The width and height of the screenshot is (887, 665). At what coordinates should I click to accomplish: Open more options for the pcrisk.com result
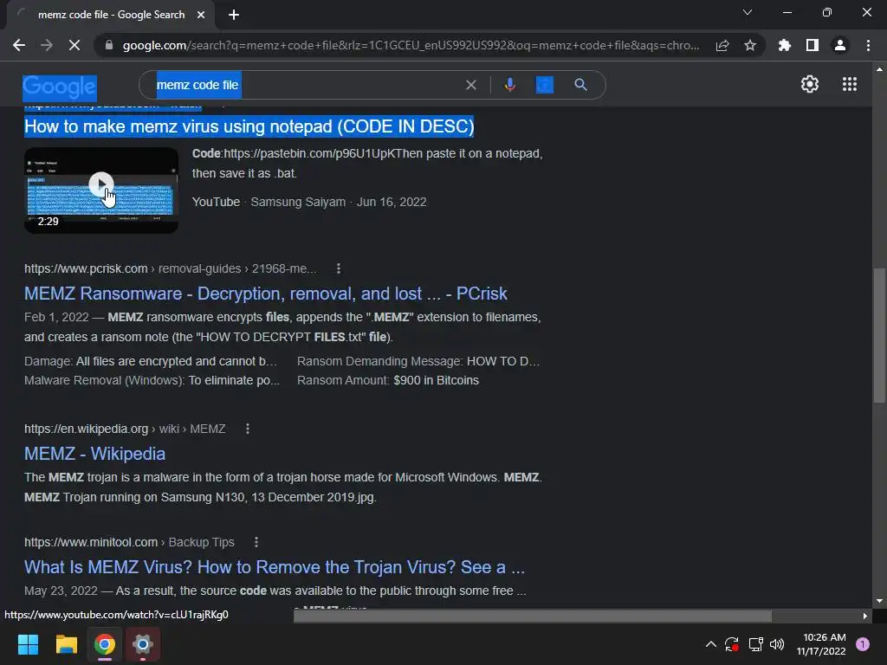(x=339, y=268)
